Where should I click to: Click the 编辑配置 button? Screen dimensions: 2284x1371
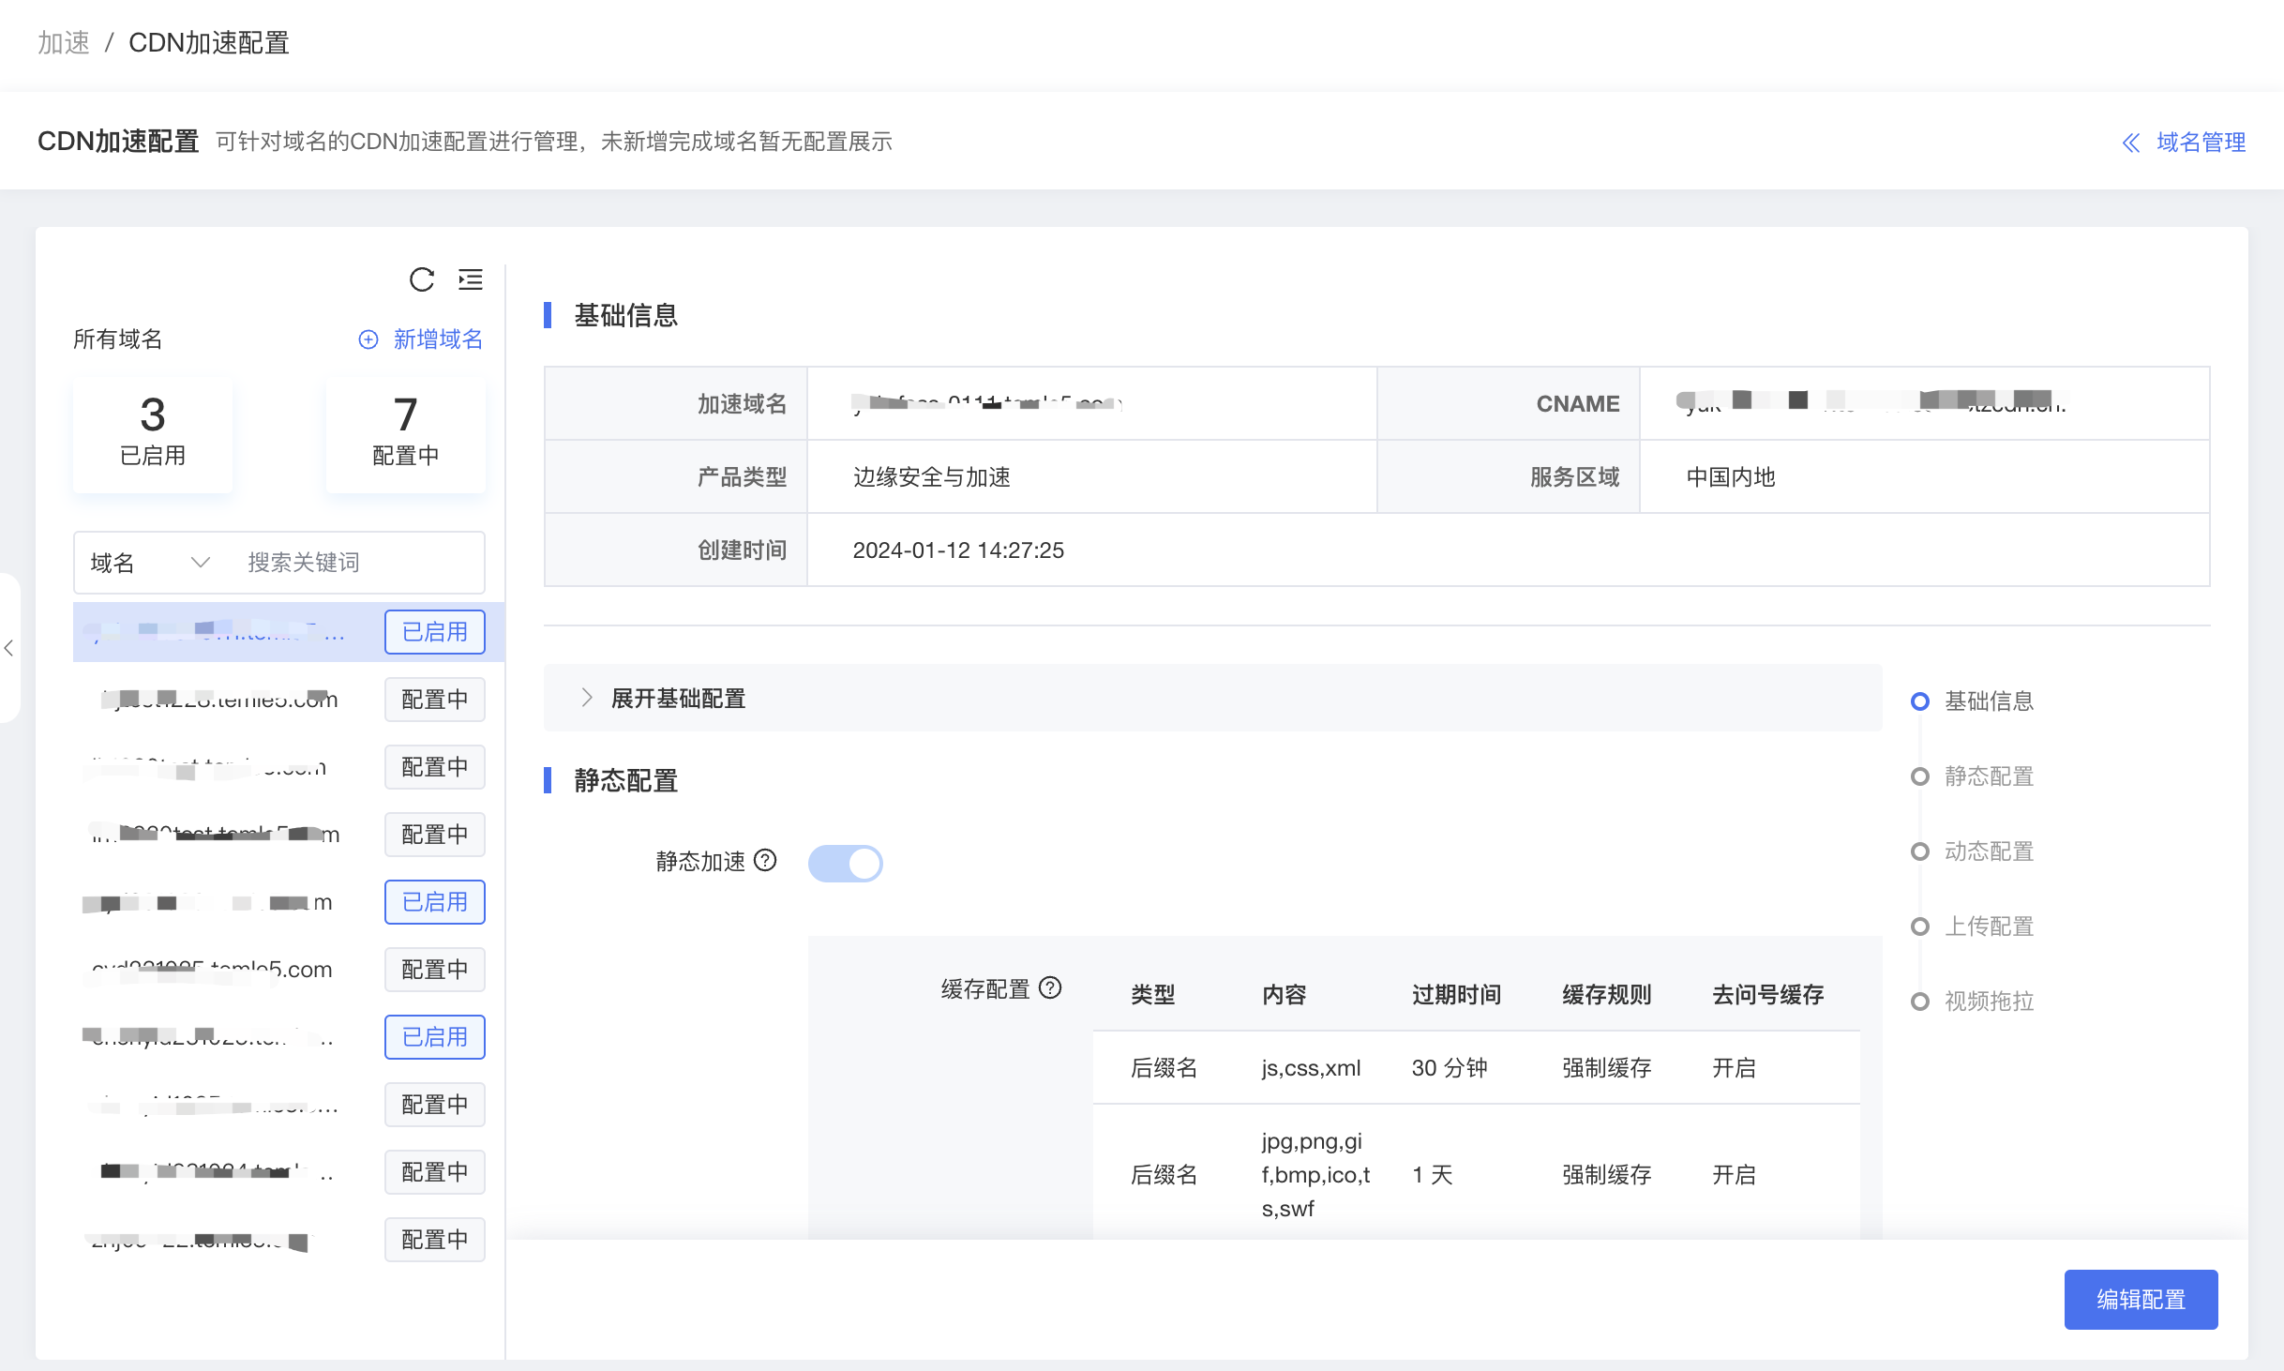2141,1300
